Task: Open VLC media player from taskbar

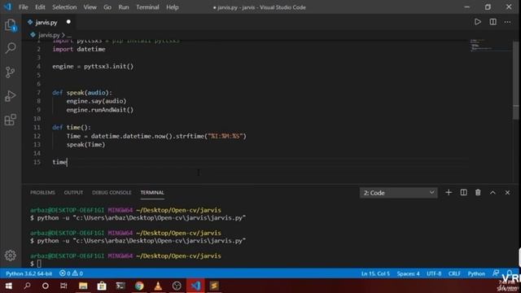Action: pyautogui.click(x=158, y=286)
